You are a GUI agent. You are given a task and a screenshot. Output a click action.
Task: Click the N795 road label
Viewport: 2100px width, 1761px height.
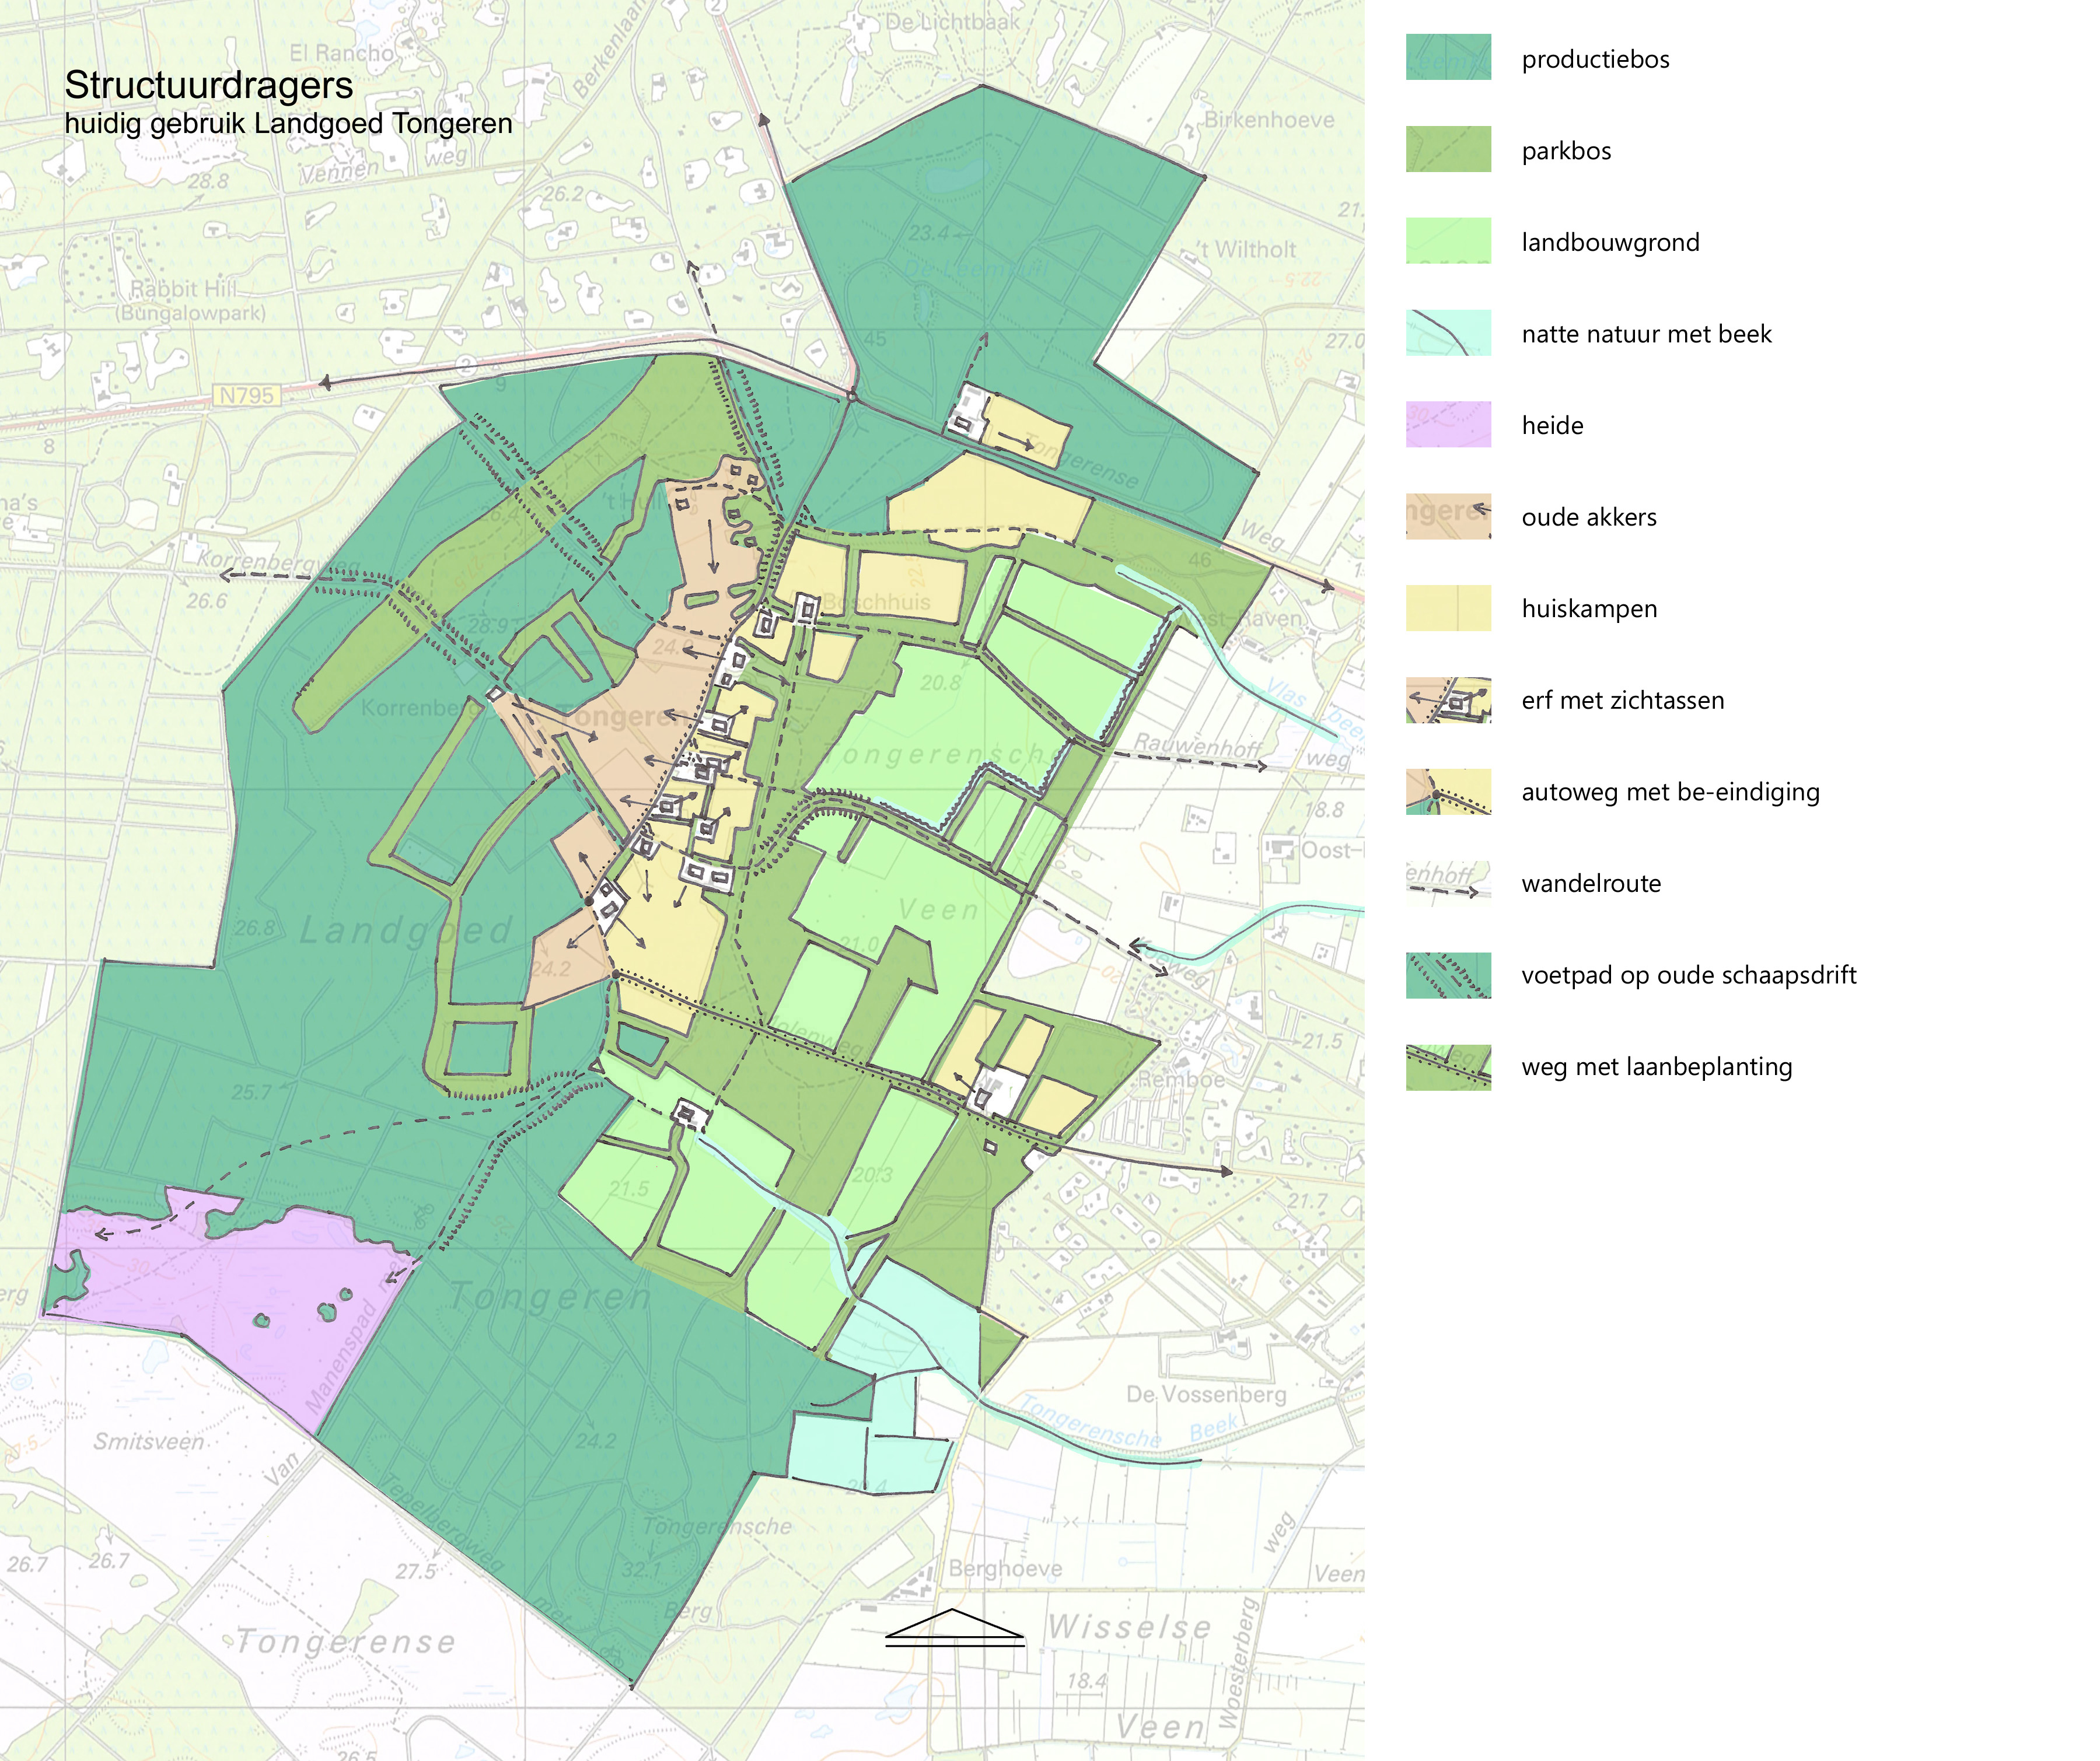246,396
